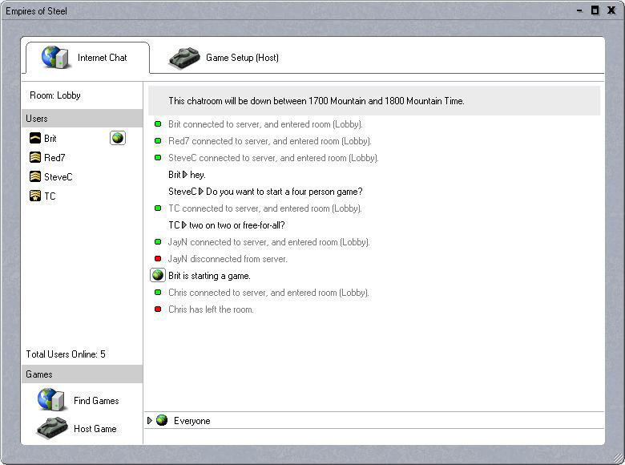Click the Users section header
The width and height of the screenshot is (625, 465).
pos(82,119)
